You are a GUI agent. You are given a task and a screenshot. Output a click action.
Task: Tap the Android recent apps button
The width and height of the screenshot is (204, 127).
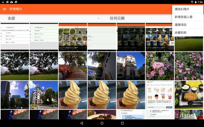coord(122,123)
